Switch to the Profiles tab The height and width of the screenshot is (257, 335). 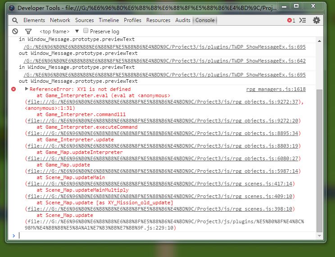pyautogui.click(x=132, y=20)
